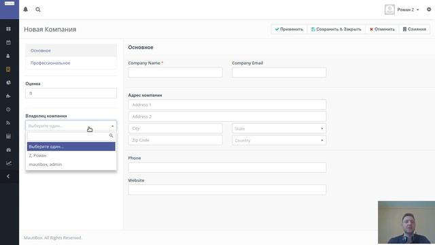Click the Оценка score field

tap(71, 93)
